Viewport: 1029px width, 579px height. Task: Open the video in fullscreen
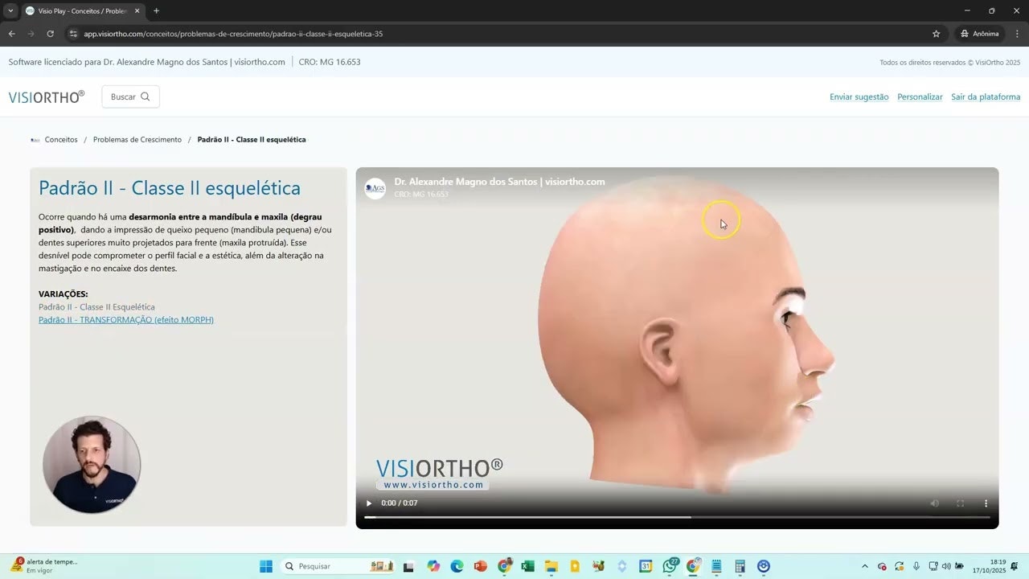[960, 503]
